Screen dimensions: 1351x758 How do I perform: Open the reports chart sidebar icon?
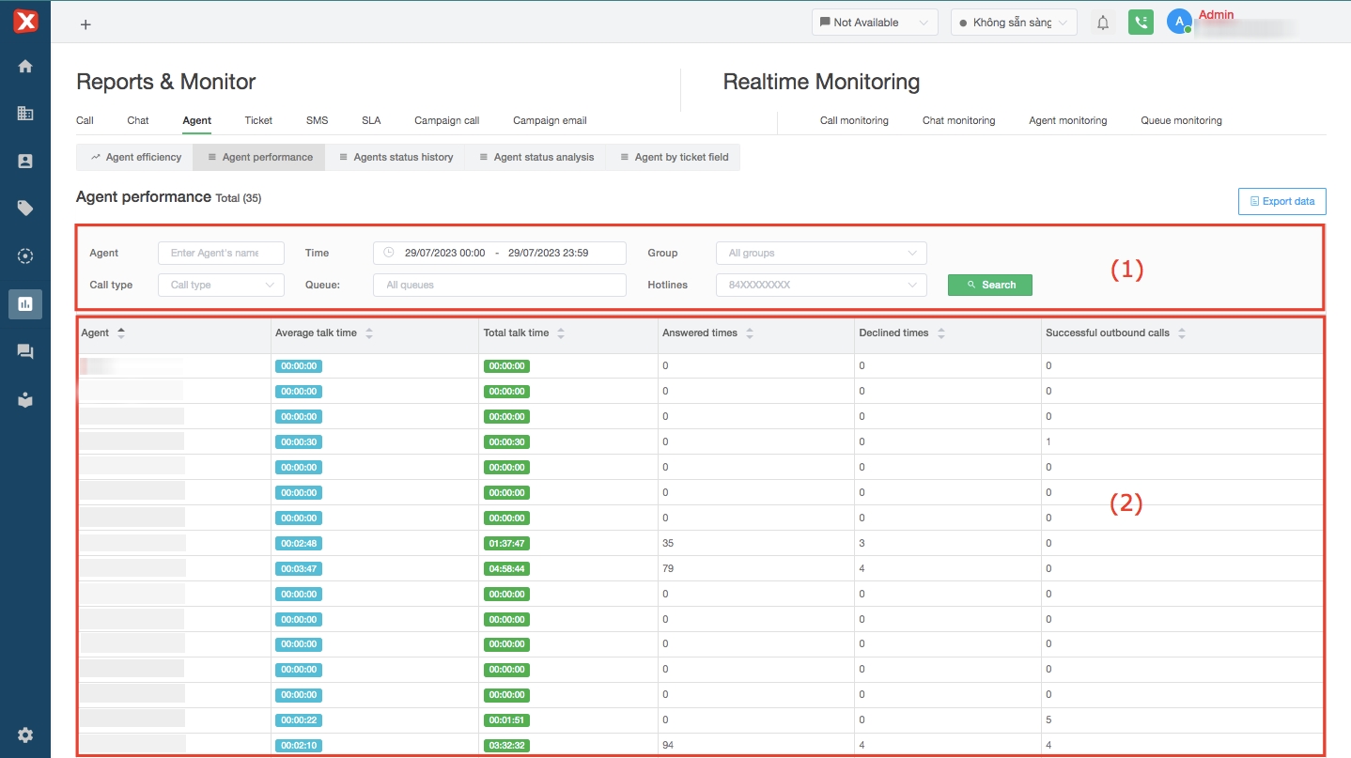25,303
